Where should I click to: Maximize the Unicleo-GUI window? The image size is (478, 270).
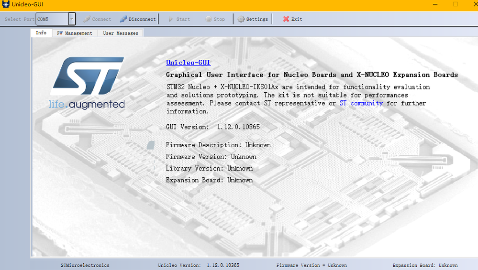click(x=456, y=4)
